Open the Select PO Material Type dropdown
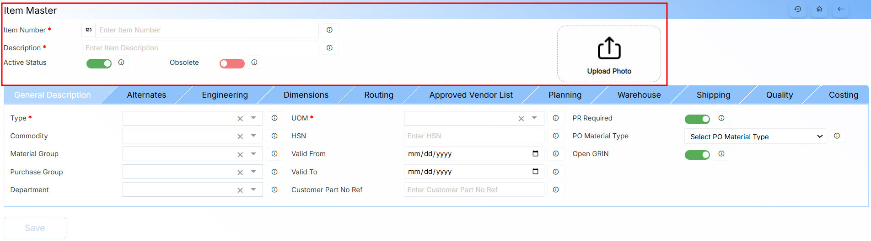871x241 pixels. [x=755, y=136]
